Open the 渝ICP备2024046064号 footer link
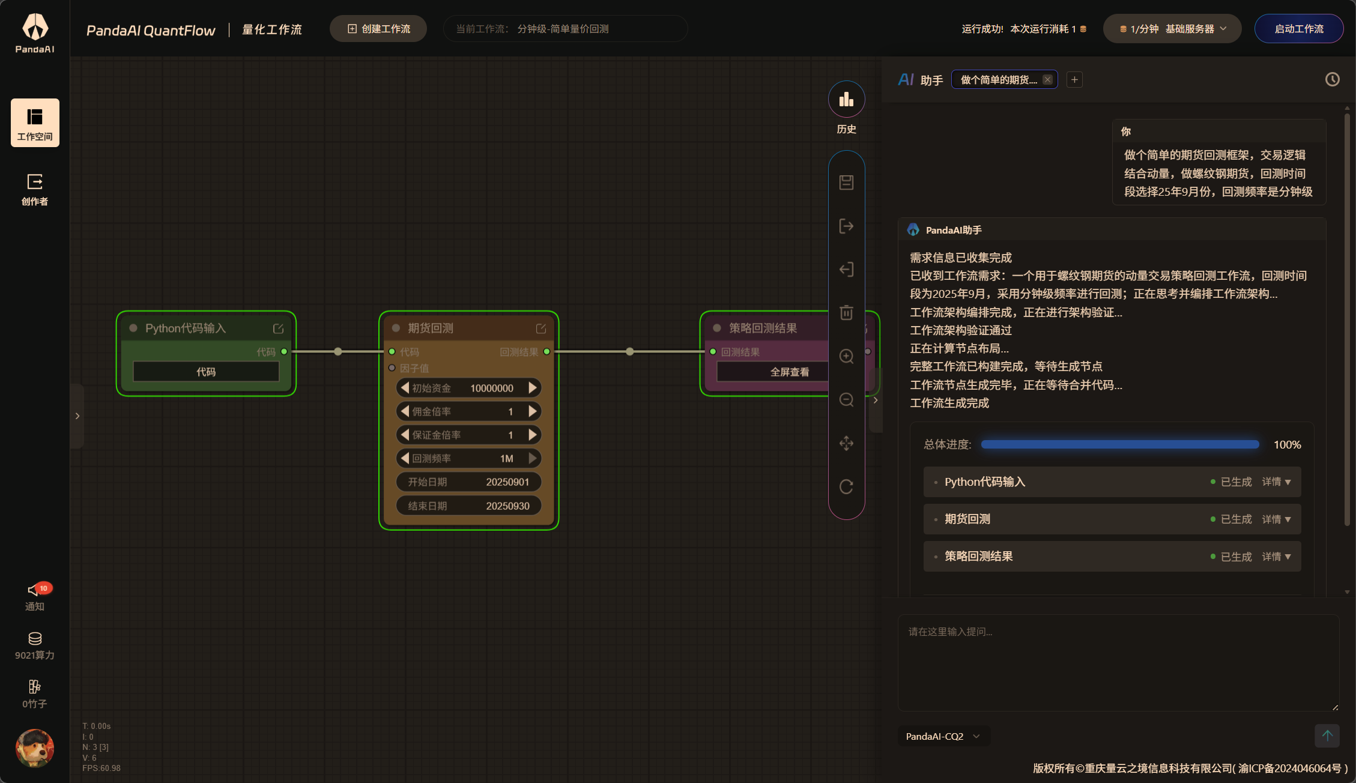1356x783 pixels. tap(1289, 768)
